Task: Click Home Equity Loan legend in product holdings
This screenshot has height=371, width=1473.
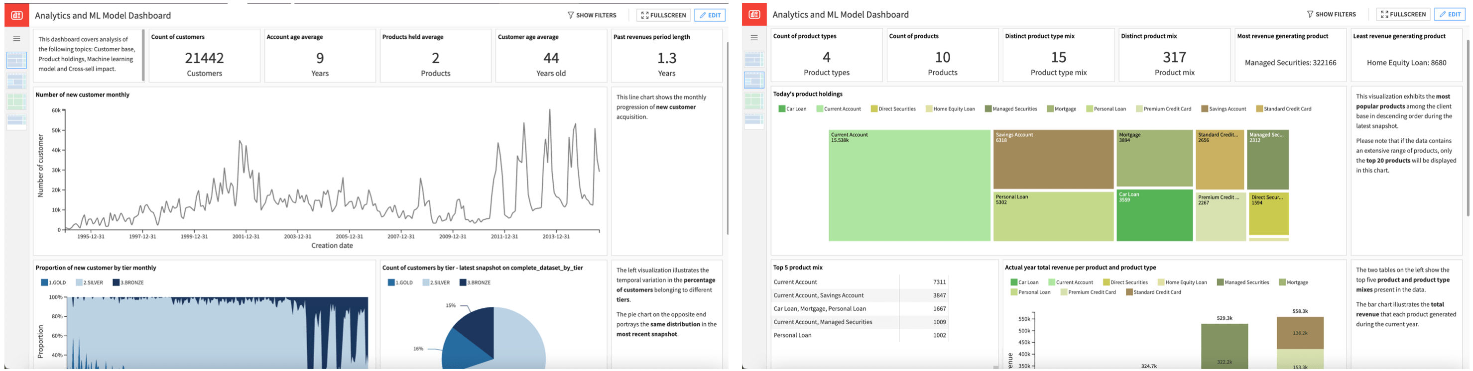Action: 950,109
